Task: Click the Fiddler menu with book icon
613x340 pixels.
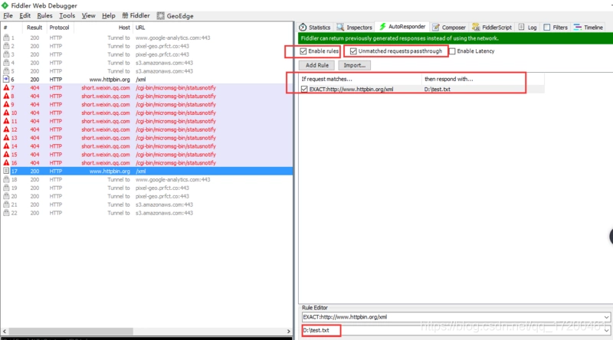Action: (136, 15)
